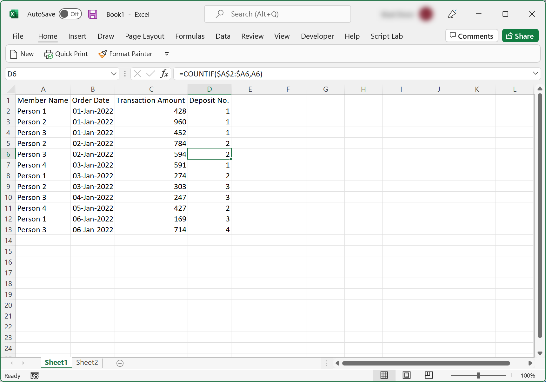Click horizontal scrollbar right arrow
Viewport: 546px width, 382px height.
530,363
